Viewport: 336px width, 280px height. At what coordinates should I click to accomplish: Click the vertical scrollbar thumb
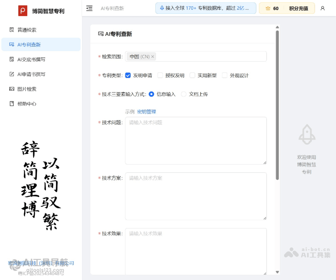click(277, 105)
